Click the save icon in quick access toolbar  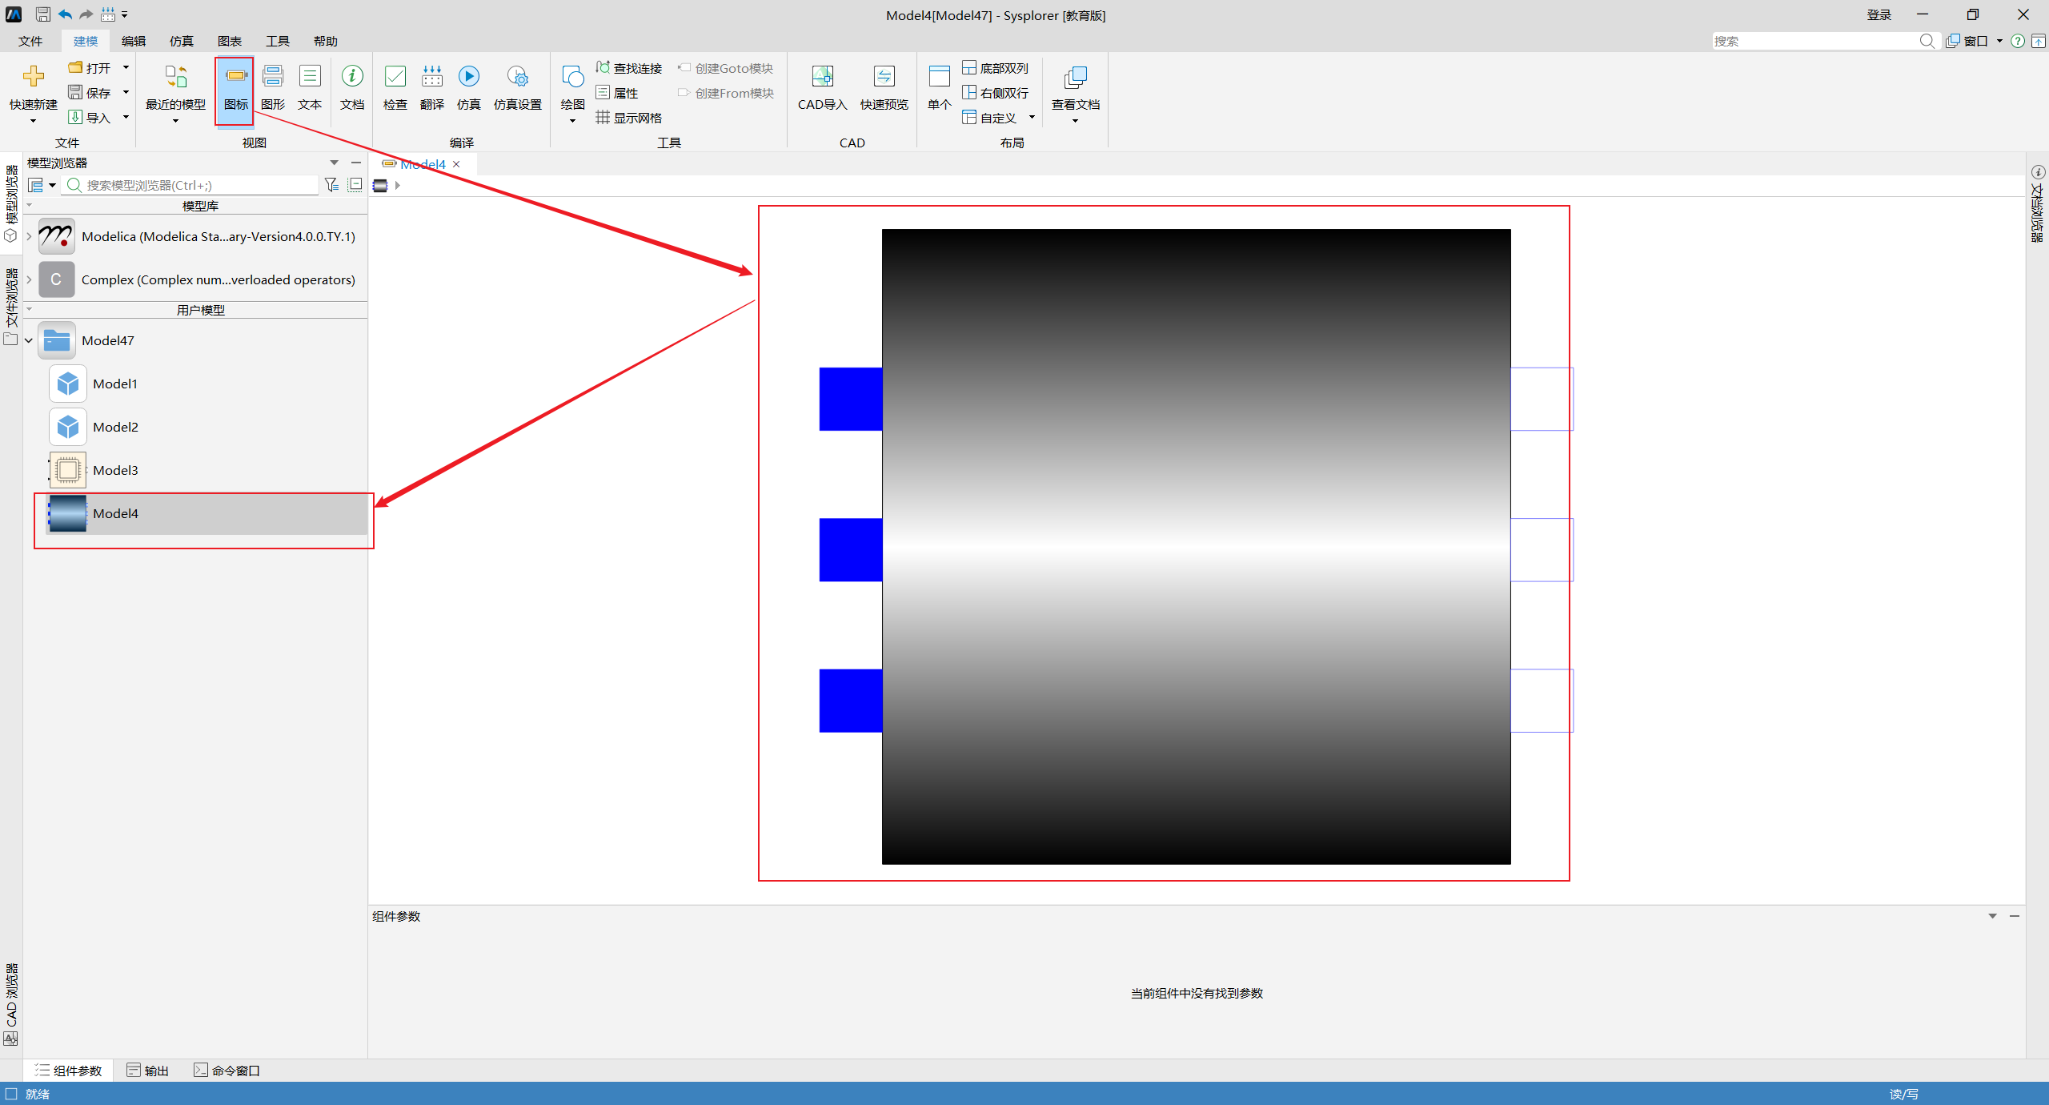(x=43, y=14)
